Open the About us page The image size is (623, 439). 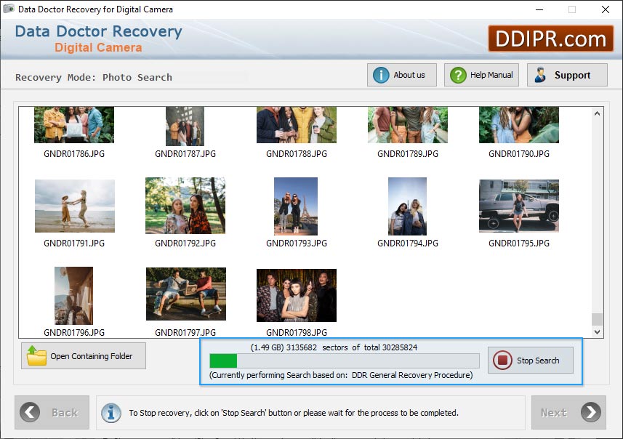[x=402, y=75]
